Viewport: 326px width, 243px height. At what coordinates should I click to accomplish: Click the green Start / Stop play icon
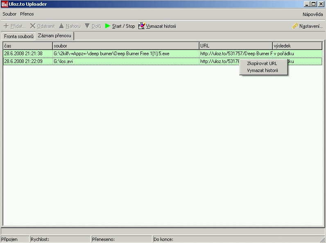(107, 26)
